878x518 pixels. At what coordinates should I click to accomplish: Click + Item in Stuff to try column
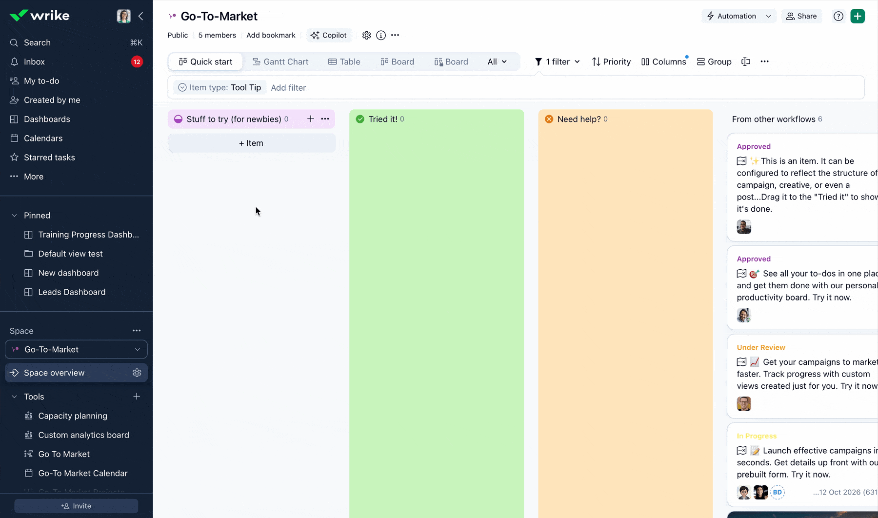click(251, 142)
